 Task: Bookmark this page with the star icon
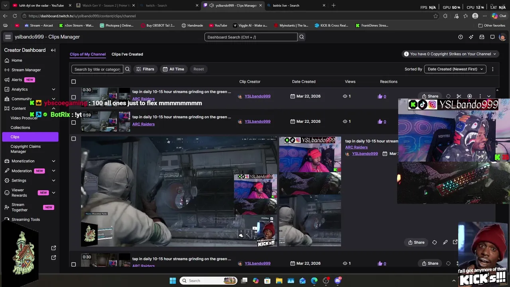[435, 16]
